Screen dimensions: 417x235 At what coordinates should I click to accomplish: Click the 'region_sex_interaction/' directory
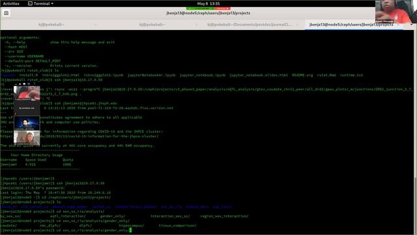pos(224,216)
